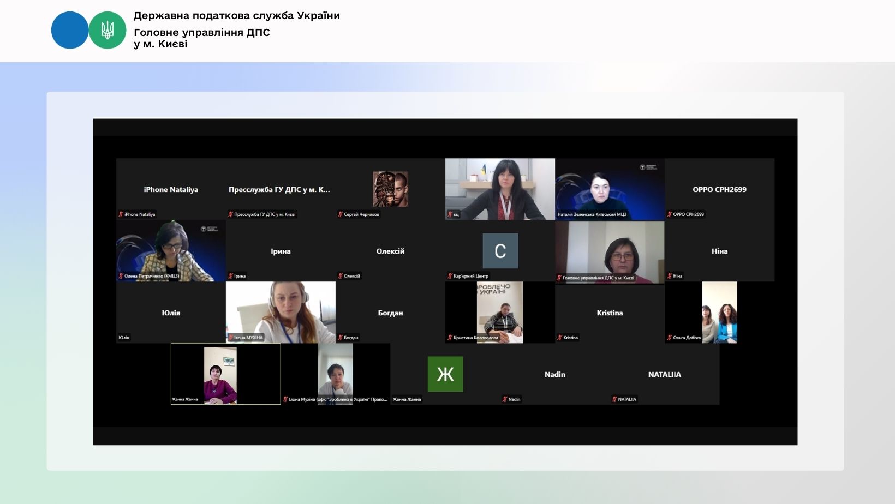Image resolution: width=895 pixels, height=504 pixels.
Task: Click muted mic icon beside iPhone Nataliya label
Action: [121, 214]
